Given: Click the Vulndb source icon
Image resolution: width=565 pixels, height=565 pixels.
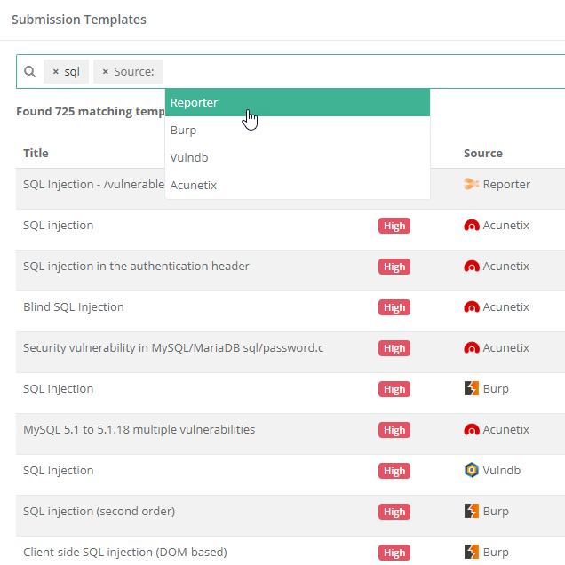Looking at the screenshot, I should 472,470.
